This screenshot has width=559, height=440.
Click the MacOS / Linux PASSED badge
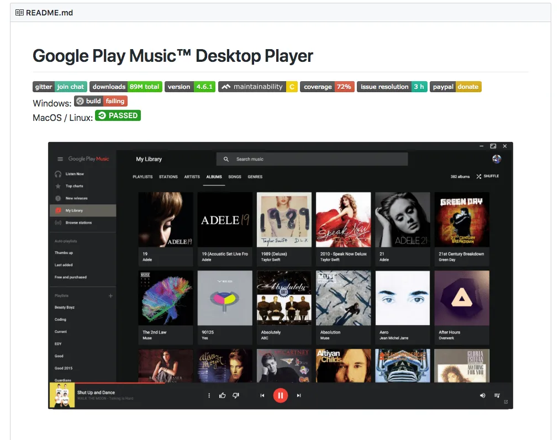tap(118, 115)
